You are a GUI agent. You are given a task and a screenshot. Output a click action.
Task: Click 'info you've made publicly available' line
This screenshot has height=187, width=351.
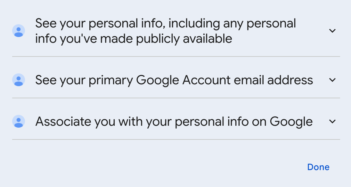tap(134, 39)
